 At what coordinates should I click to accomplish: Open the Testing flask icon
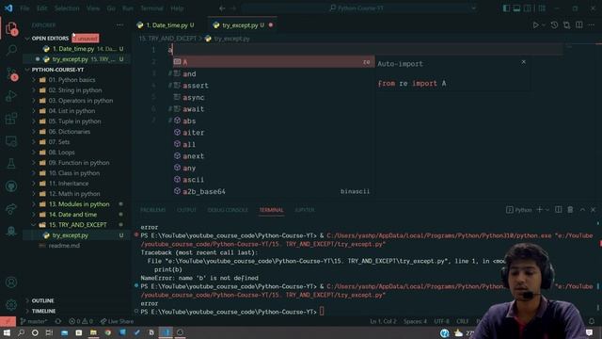[x=11, y=163]
